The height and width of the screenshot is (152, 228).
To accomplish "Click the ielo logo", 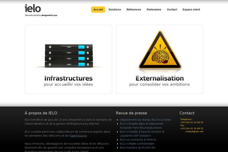I will coord(33,8).
